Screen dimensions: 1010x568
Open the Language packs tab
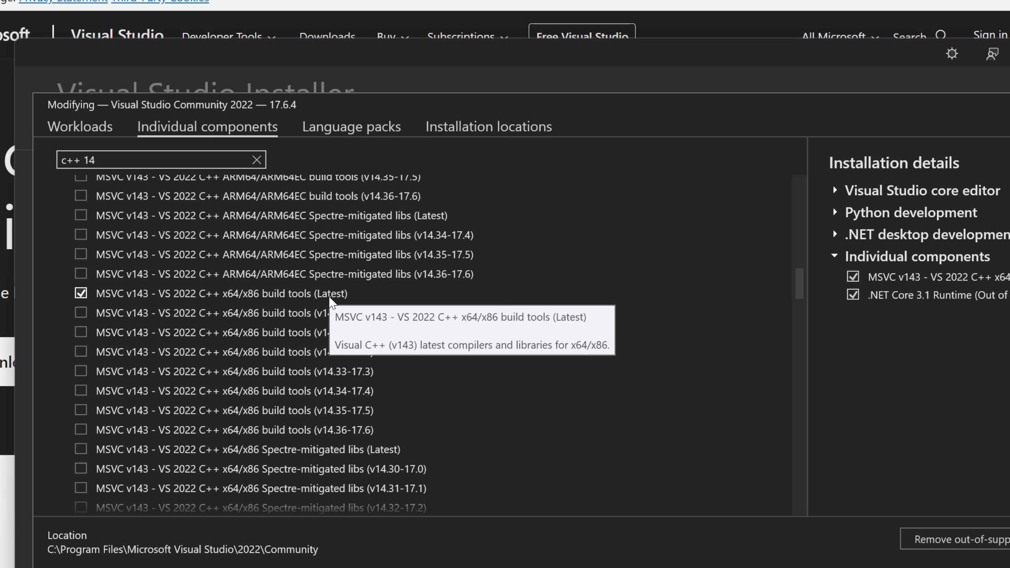[x=352, y=127]
